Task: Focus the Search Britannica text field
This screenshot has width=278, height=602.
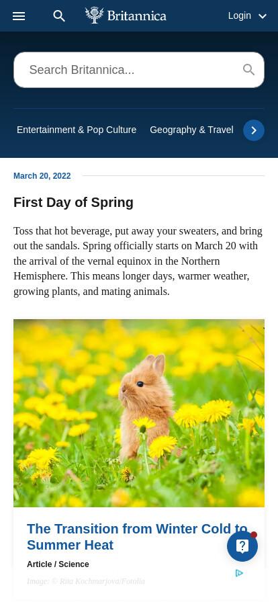Action: (130, 70)
